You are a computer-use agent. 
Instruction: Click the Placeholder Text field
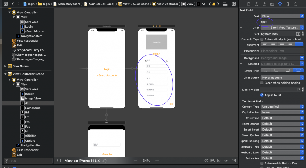click(x=282, y=51)
